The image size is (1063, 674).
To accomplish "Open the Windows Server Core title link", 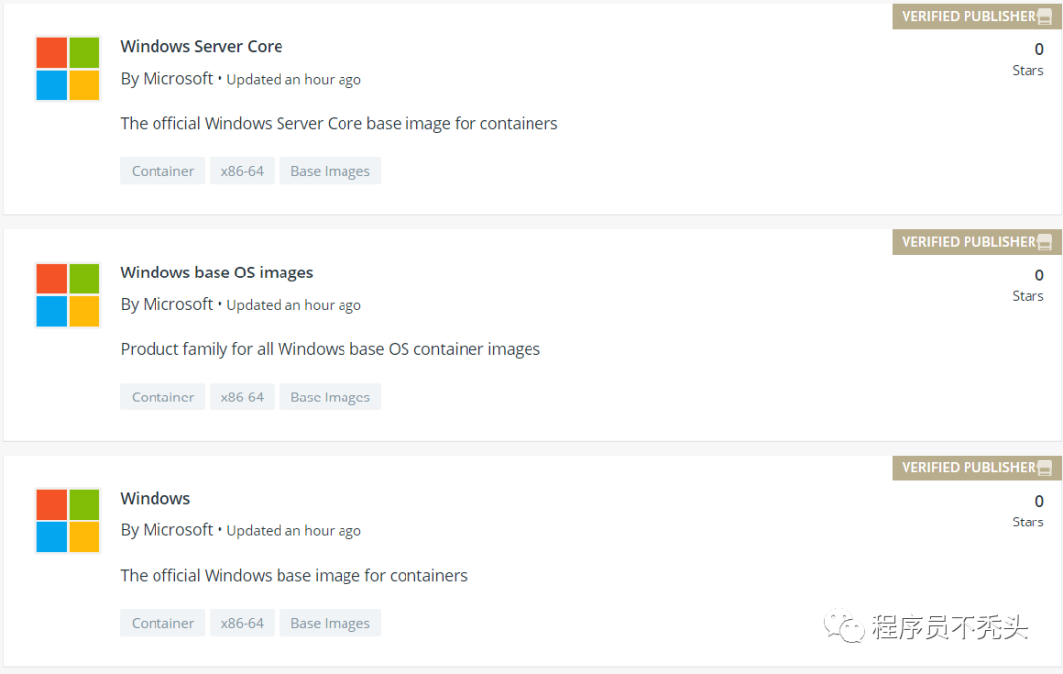I will click(x=202, y=46).
